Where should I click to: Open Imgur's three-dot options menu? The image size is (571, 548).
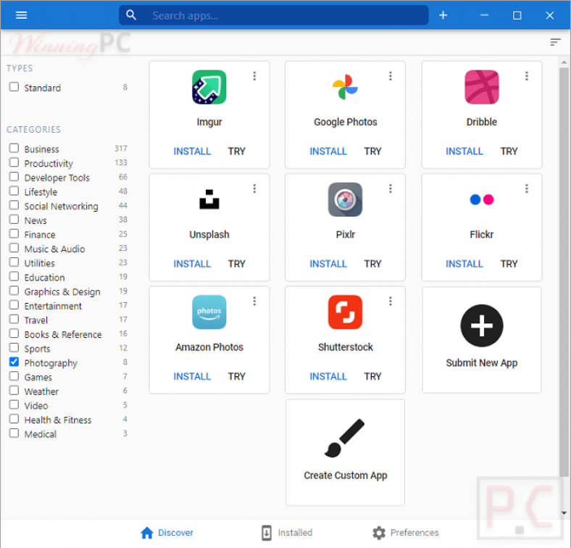[254, 76]
